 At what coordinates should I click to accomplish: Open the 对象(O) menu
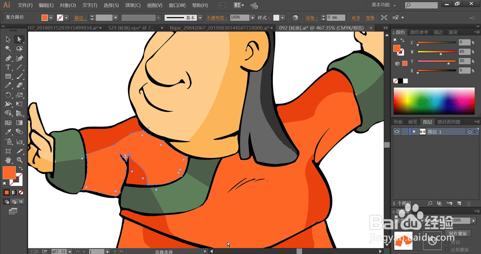pyautogui.click(x=68, y=5)
